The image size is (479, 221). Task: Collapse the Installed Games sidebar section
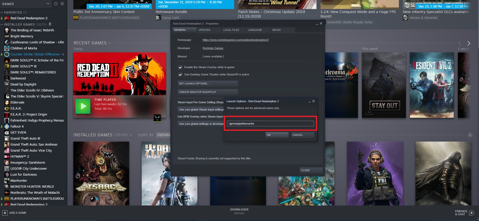(2, 24)
